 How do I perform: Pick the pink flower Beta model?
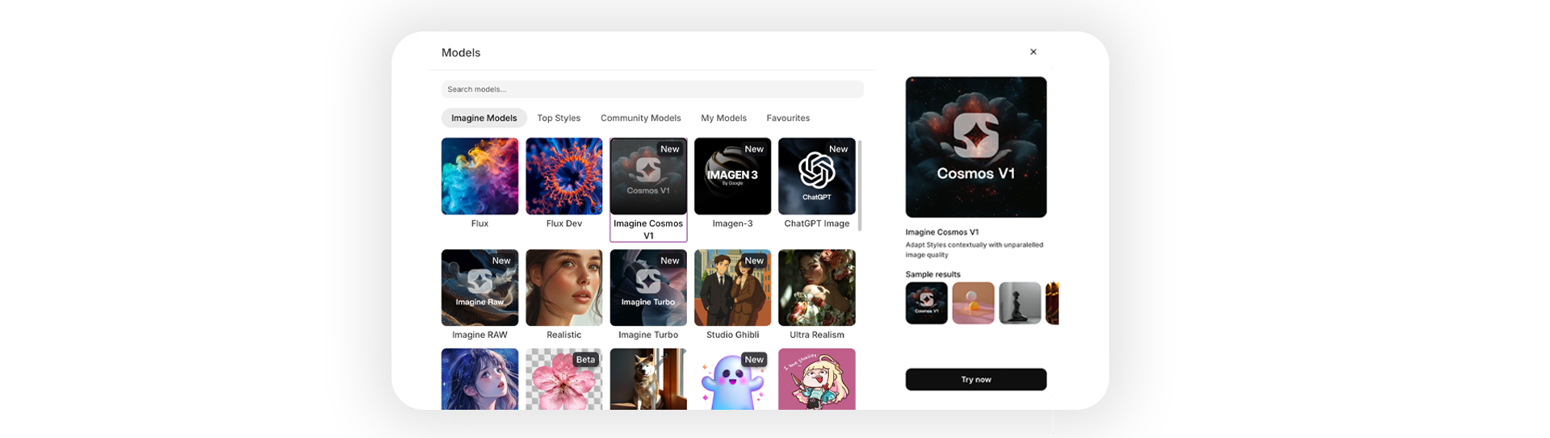pyautogui.click(x=563, y=379)
